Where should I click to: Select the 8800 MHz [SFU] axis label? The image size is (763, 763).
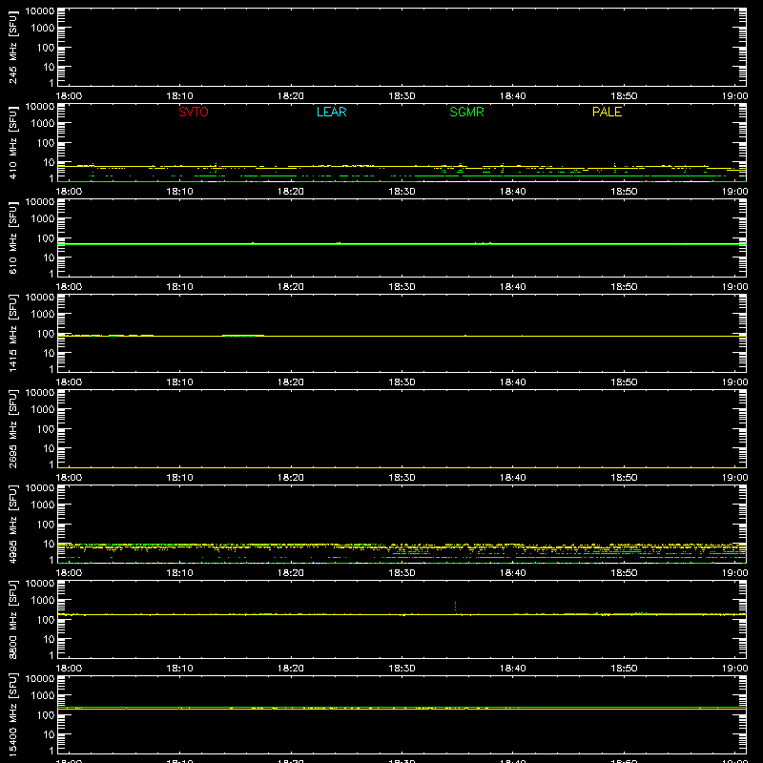[x=12, y=619]
